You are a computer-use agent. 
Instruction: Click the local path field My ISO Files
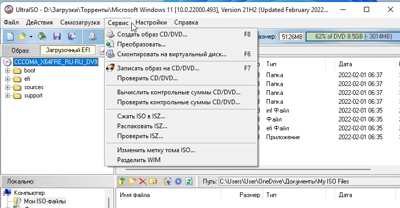pyautogui.click(x=309, y=181)
